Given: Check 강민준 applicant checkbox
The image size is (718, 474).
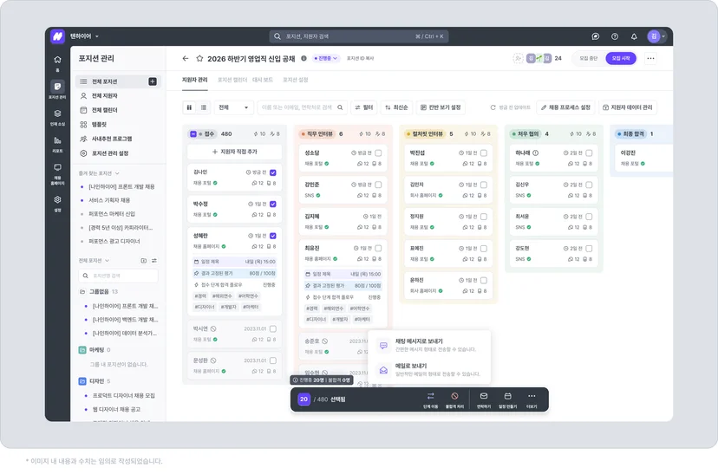Looking at the screenshot, I should [378, 185].
